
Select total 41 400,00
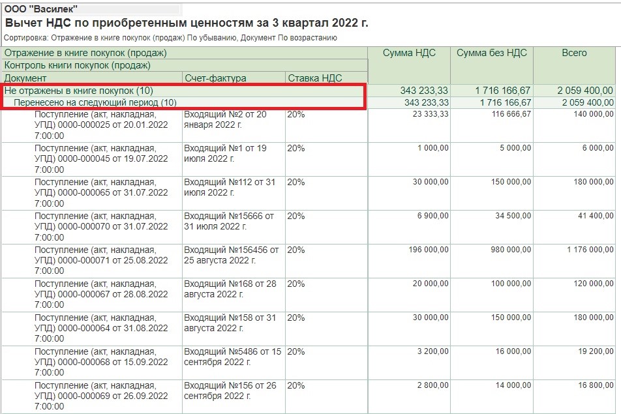coord(596,216)
